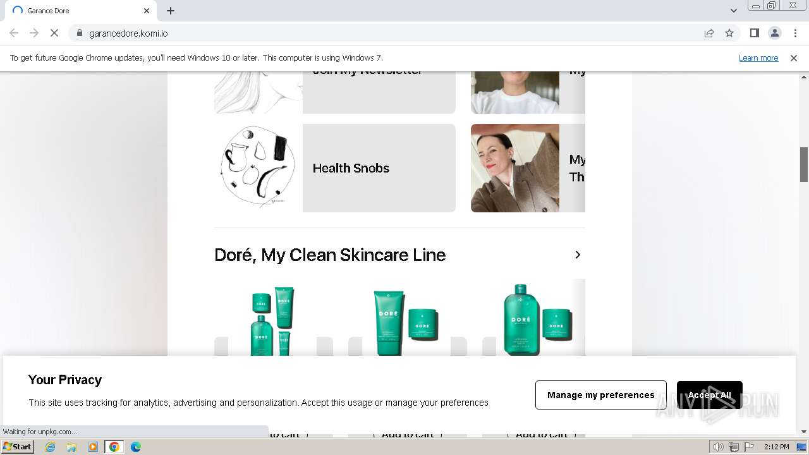Click the address bar URL
This screenshot has width=809, height=455.
128,33
